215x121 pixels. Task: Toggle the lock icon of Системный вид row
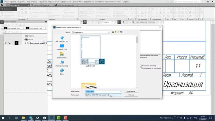pyautogui.click(x=9, y=43)
